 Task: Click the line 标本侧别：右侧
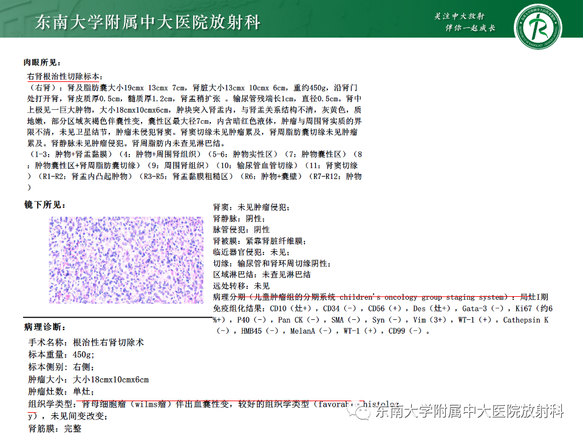[61, 367]
